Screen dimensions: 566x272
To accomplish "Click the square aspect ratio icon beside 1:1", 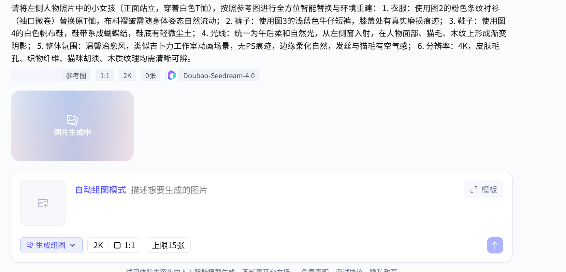I will (x=117, y=245).
